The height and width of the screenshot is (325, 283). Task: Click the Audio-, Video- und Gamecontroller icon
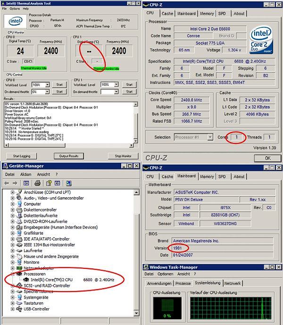(x=19, y=198)
